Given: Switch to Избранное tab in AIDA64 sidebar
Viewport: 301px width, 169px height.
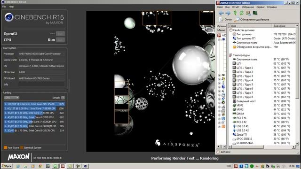Looking at the screenshot, I should point(222,26).
